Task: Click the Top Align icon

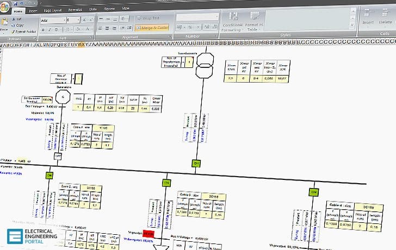Action: 101,19
